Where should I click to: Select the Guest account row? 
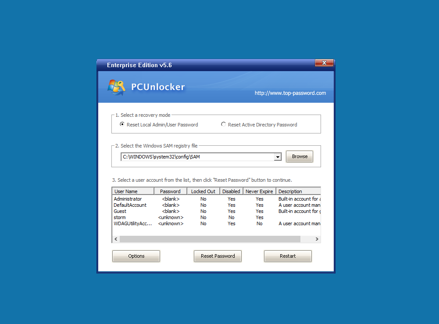tap(216, 211)
